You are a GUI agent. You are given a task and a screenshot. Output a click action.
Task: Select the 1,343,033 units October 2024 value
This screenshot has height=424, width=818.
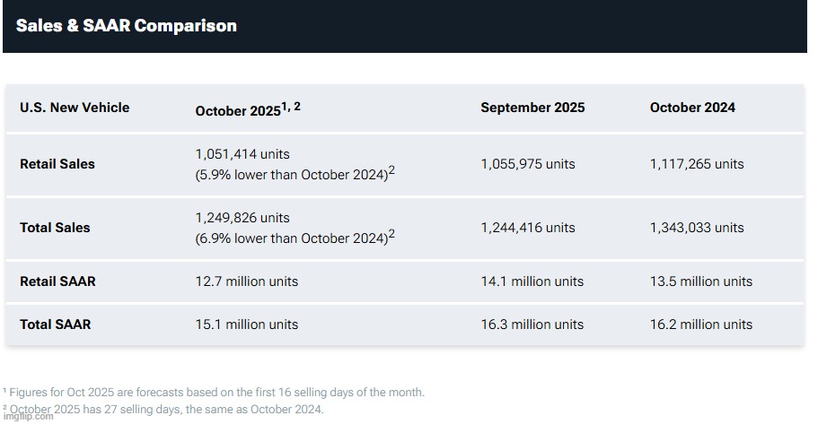coord(697,228)
